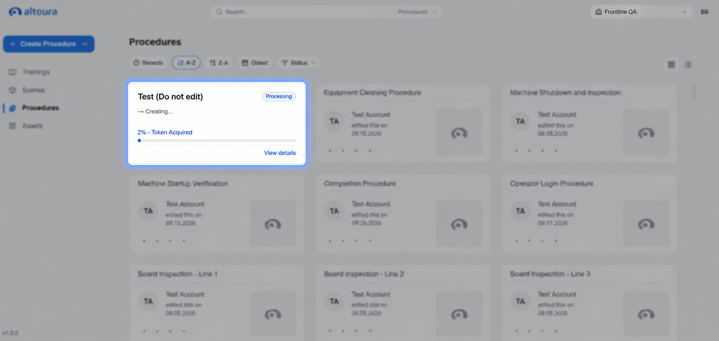Click TA avatar on Machine Startup Verification
Image resolution: width=719 pixels, height=341 pixels.
point(148,211)
